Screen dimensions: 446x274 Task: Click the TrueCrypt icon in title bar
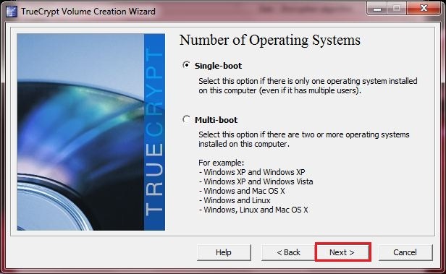tap(12, 12)
